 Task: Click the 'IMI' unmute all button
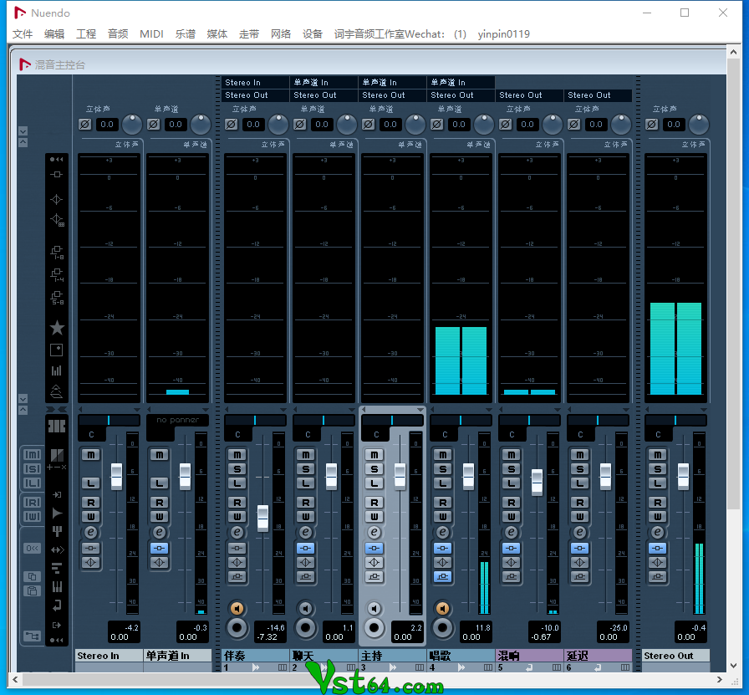(x=32, y=455)
